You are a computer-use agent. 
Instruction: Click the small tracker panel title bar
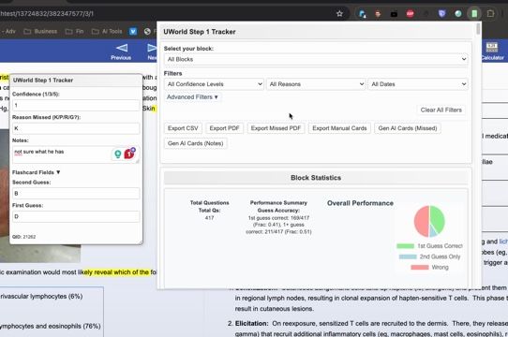tap(76, 81)
